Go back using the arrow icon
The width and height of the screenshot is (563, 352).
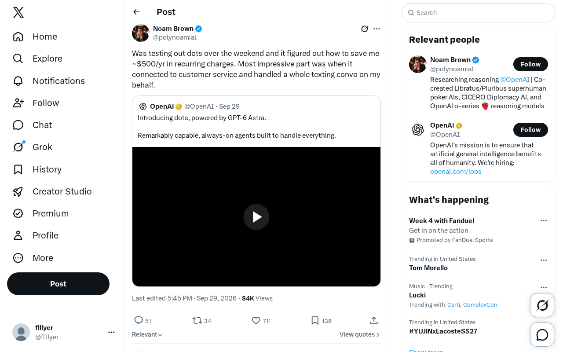(137, 12)
